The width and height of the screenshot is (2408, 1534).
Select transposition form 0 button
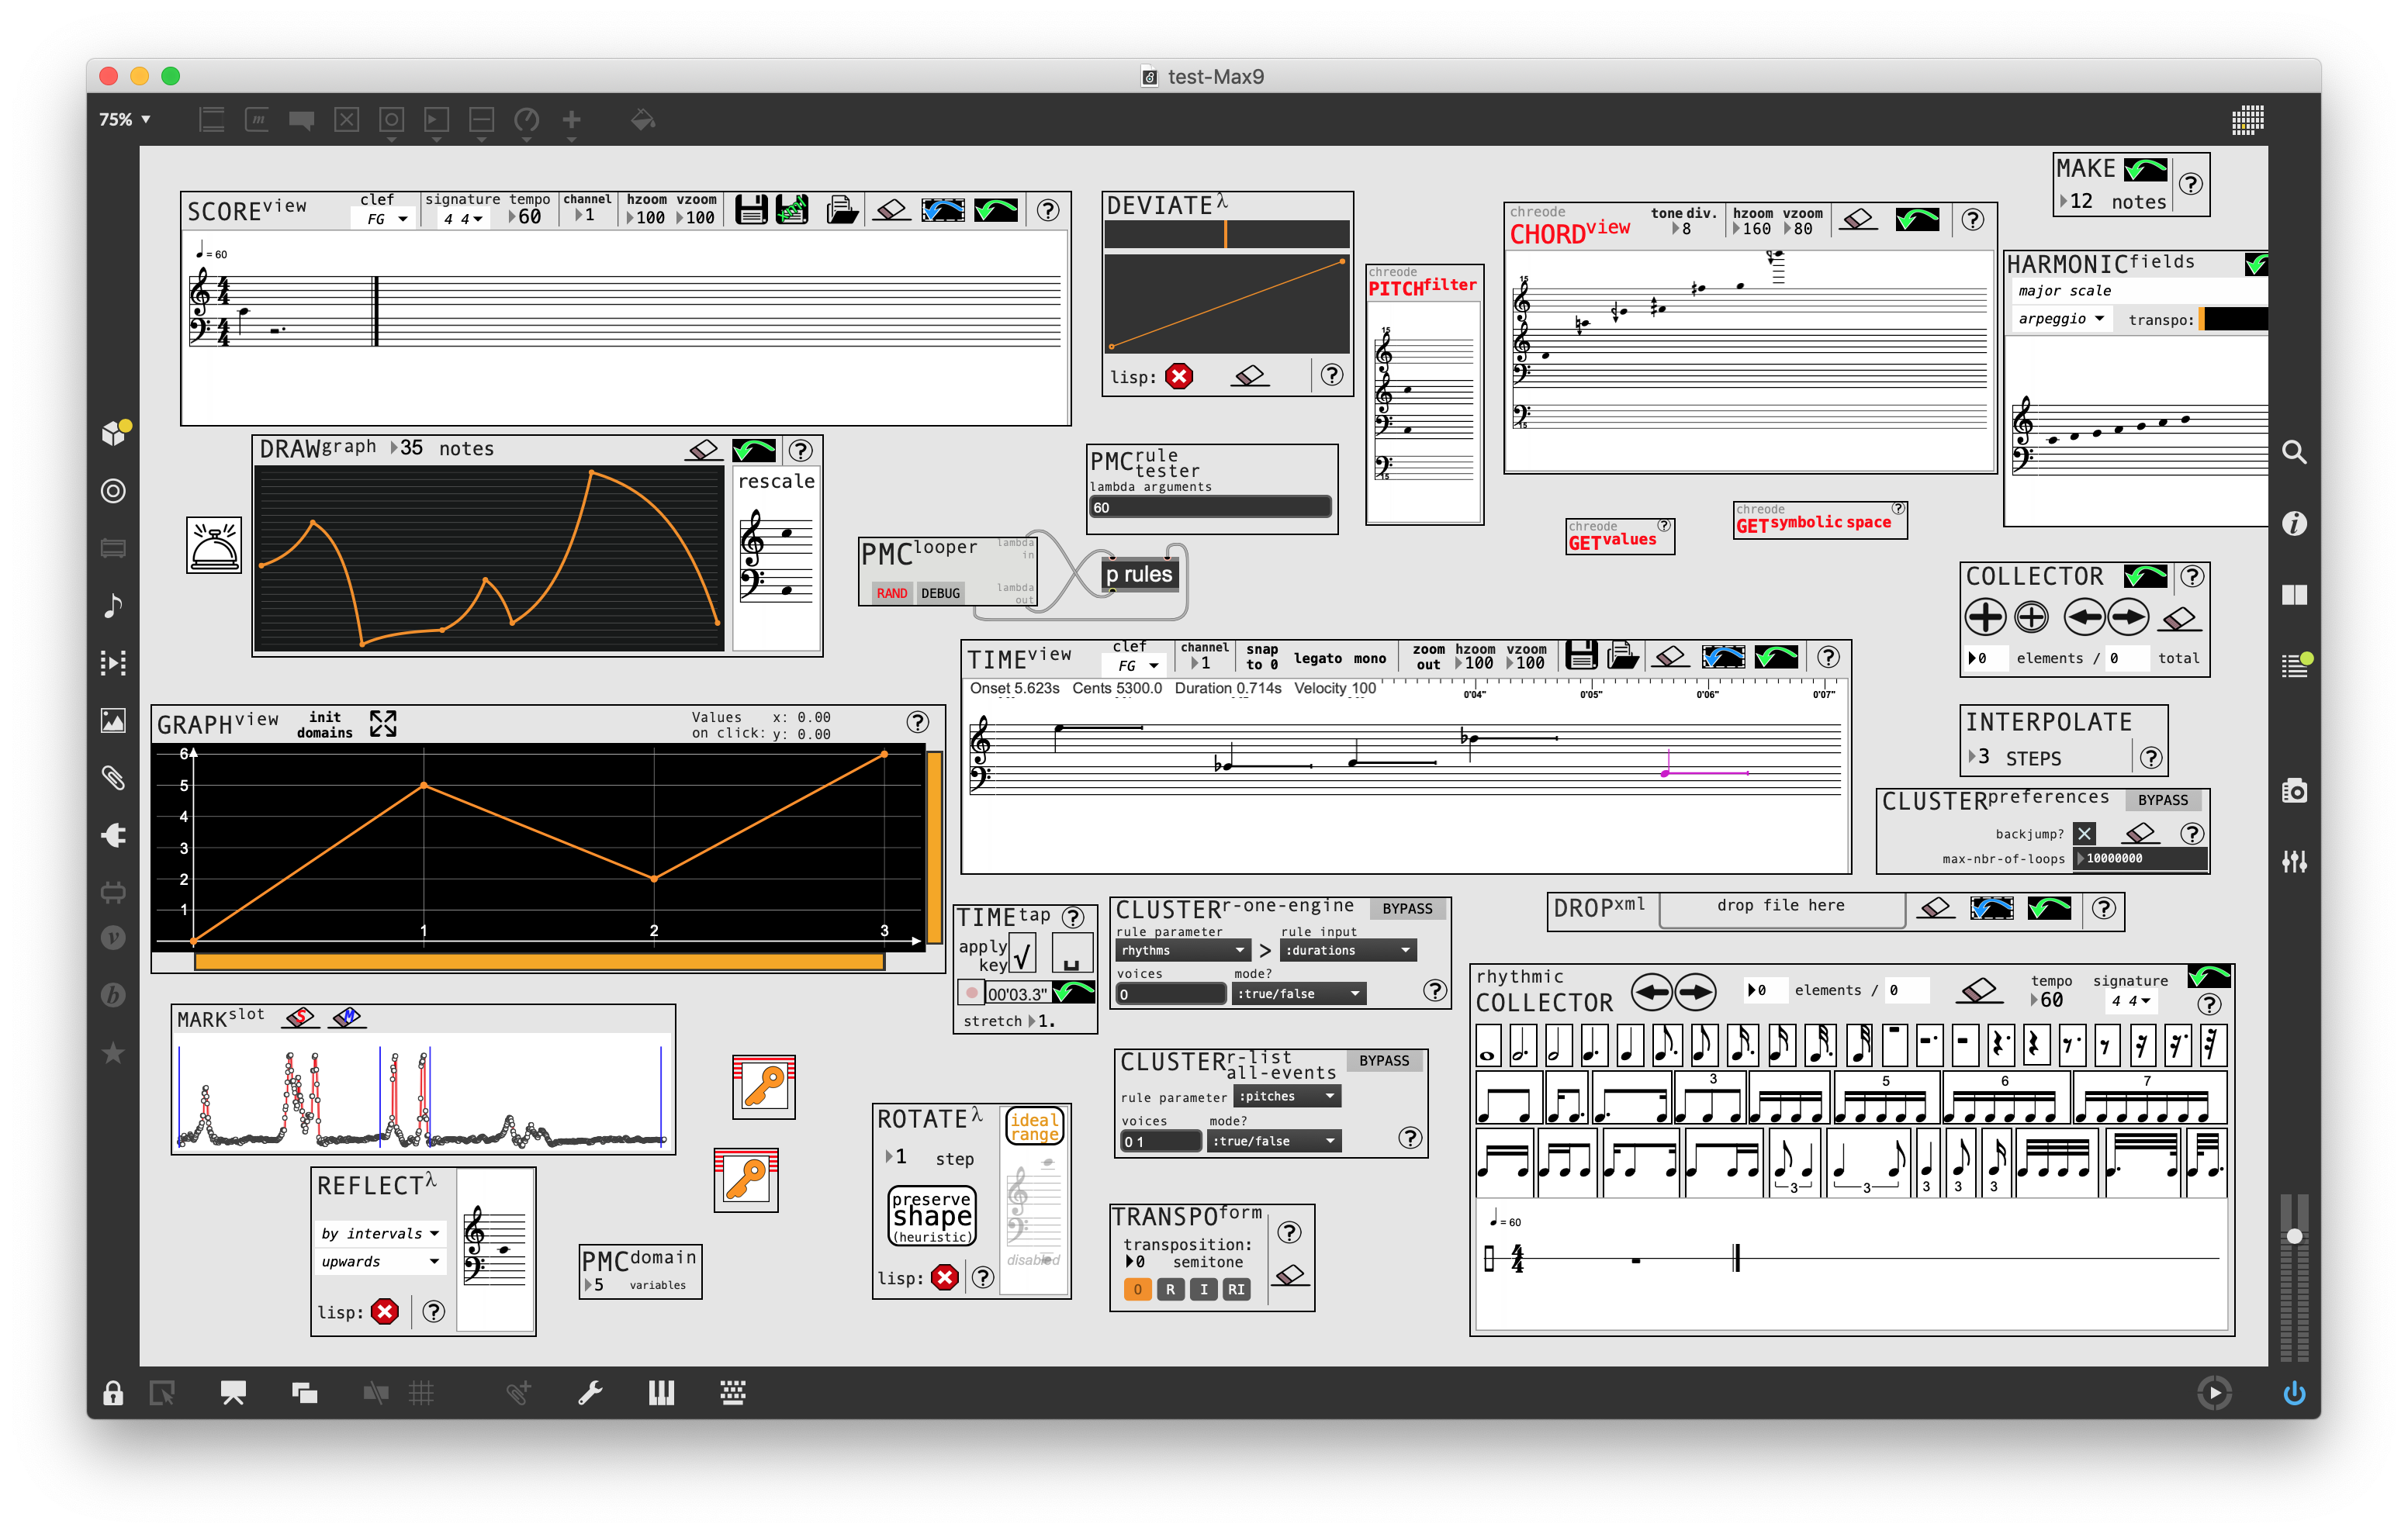coord(1137,1289)
